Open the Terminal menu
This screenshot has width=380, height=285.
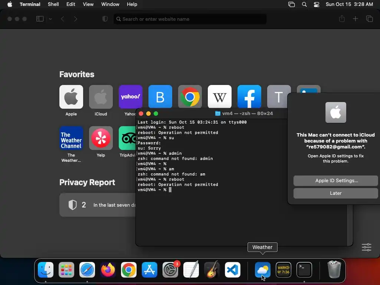[x=30, y=4]
